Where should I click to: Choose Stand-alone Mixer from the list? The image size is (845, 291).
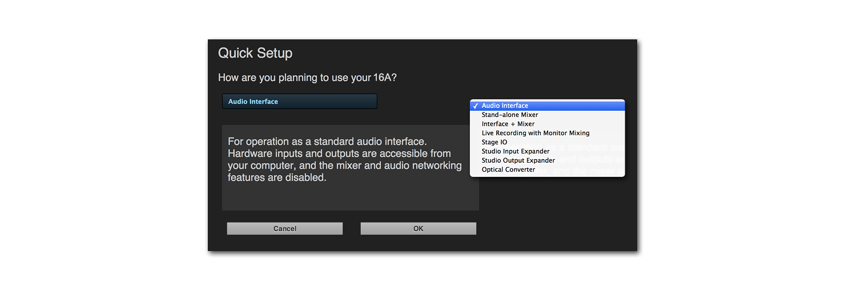coord(509,115)
